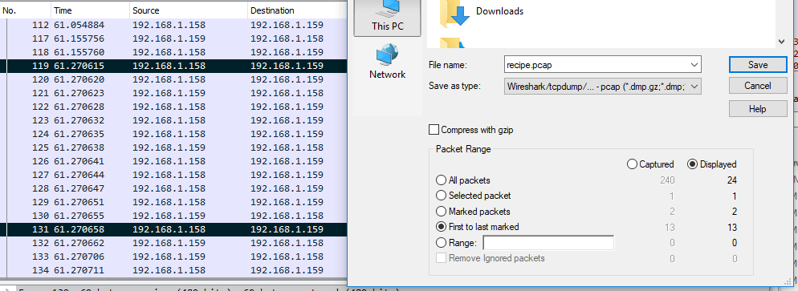Click time value 61.054884
The width and height of the screenshot is (798, 291).
[79, 25]
